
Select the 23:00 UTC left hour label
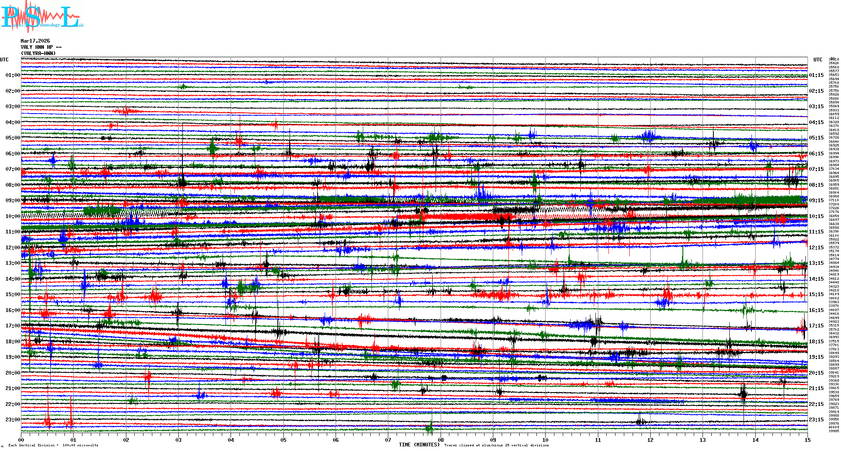coord(13,420)
